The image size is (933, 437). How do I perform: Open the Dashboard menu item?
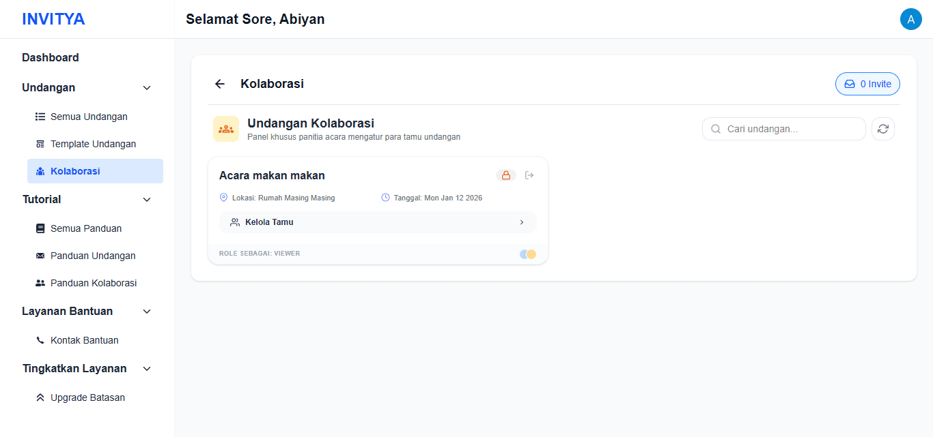tap(50, 57)
